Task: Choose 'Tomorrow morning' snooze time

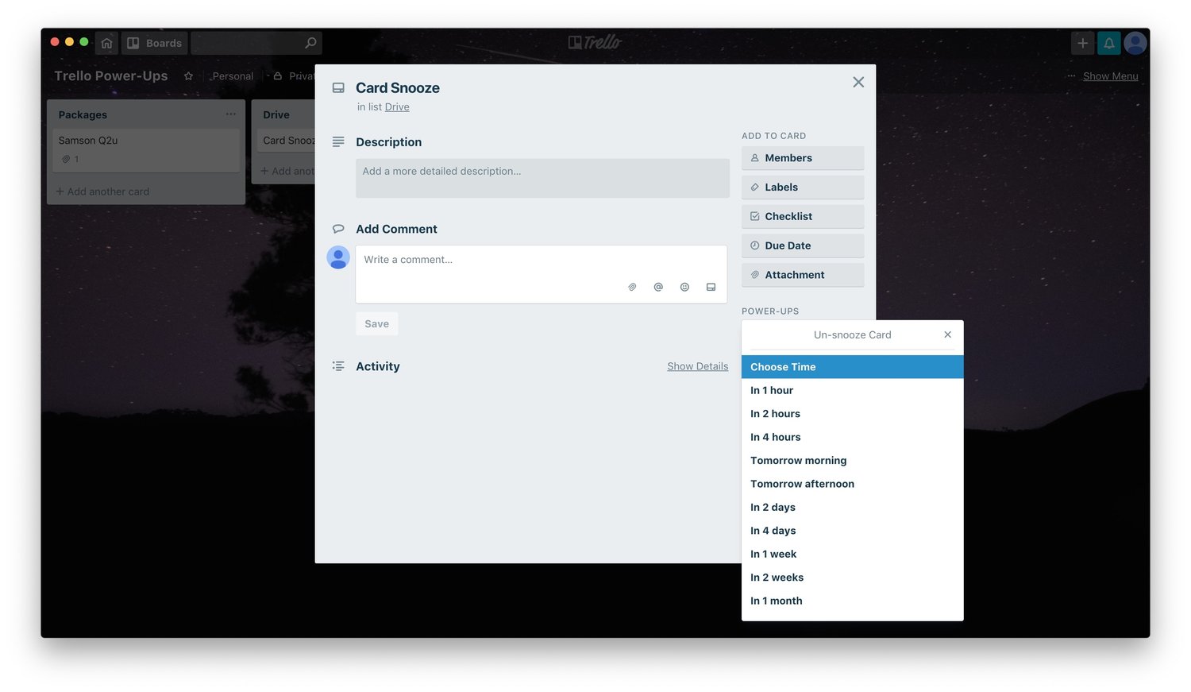Action: pos(798,461)
